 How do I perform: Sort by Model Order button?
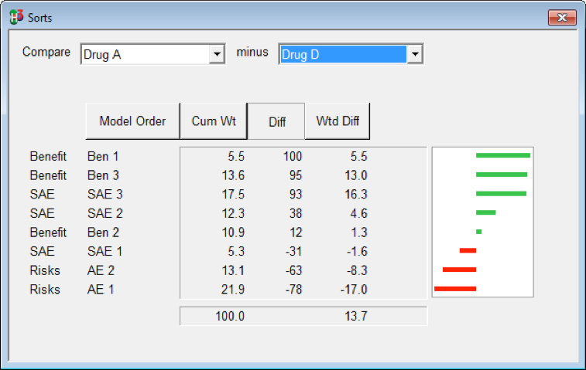tap(132, 121)
